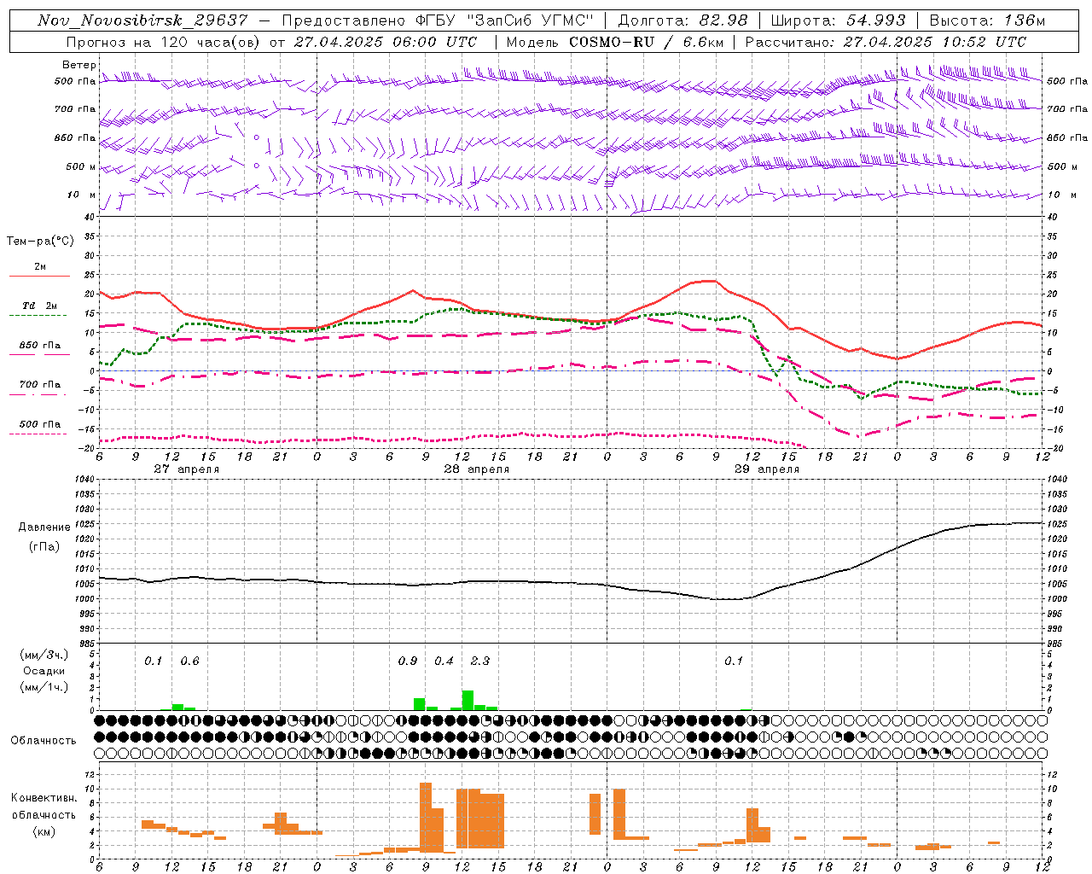The image size is (1092, 874).
Task: Click the 29 апреля date label
Action: tap(766, 469)
